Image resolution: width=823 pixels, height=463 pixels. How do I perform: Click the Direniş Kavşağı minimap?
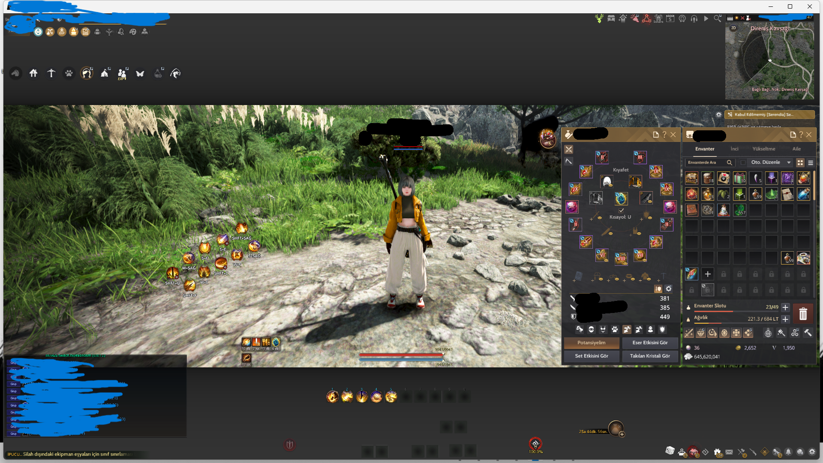pos(769,61)
